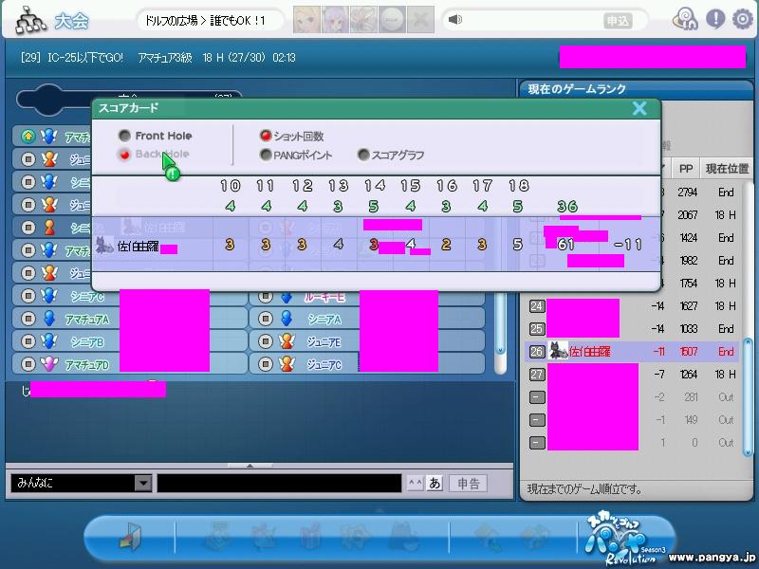Open the snail mail icon at top right

[685, 19]
